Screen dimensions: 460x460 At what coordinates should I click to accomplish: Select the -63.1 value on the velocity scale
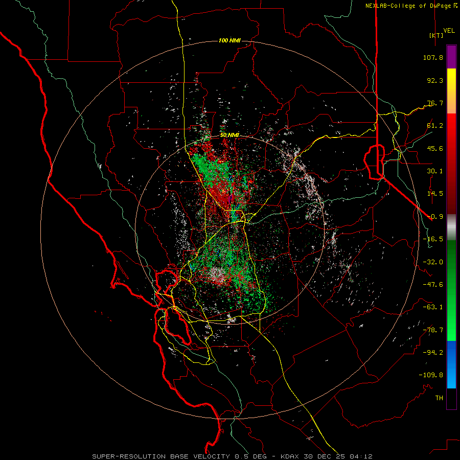point(433,307)
